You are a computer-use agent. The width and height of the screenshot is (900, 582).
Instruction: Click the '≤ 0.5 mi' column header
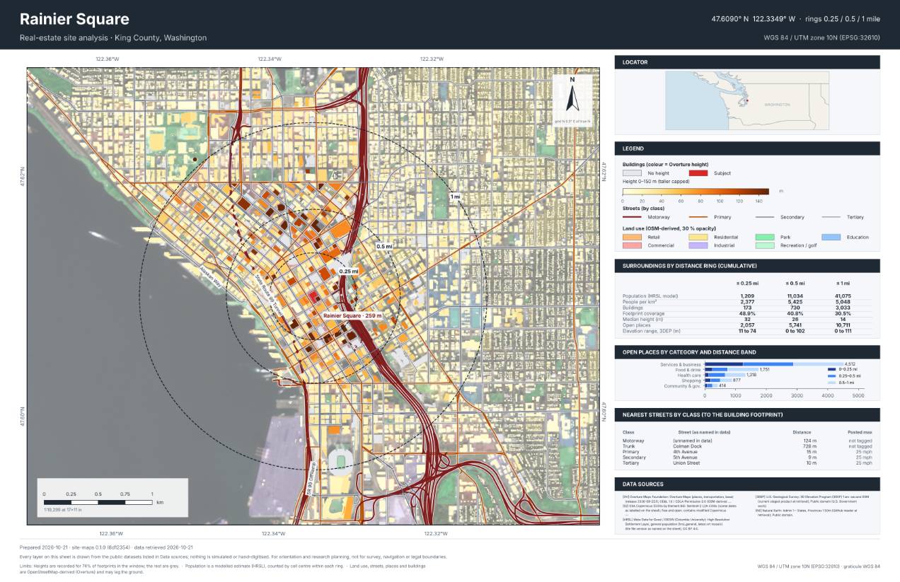click(795, 284)
